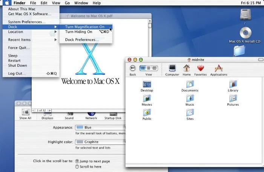This screenshot has width=264, height=172.
Task: Choose System Preferences from Apple menu
Action: (x=31, y=22)
